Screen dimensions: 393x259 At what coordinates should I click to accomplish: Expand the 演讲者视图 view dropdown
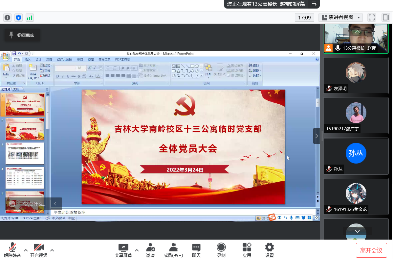tap(340, 17)
